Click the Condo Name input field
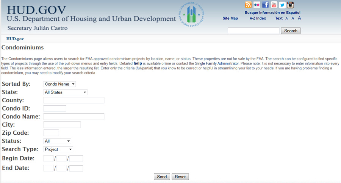The width and height of the screenshot is (341, 183). click(x=74, y=117)
